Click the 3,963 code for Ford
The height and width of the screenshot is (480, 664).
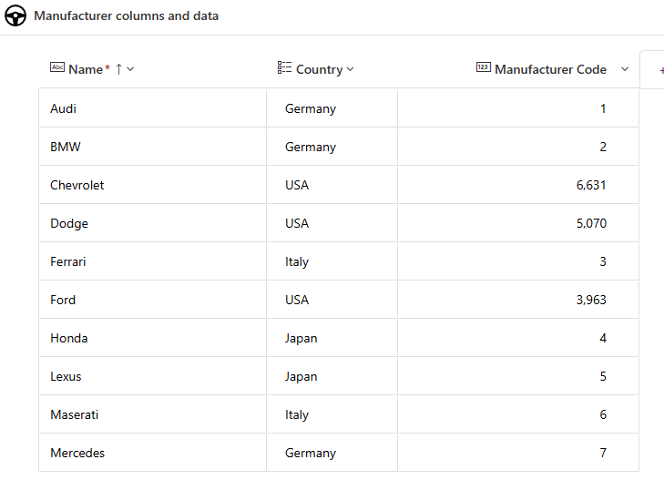591,300
